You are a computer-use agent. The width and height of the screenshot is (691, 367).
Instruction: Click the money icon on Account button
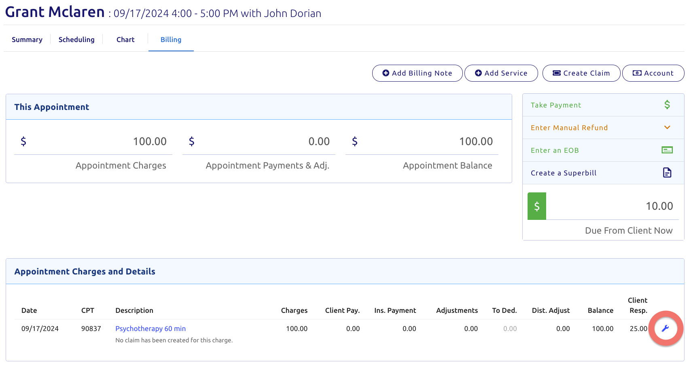[637, 73]
